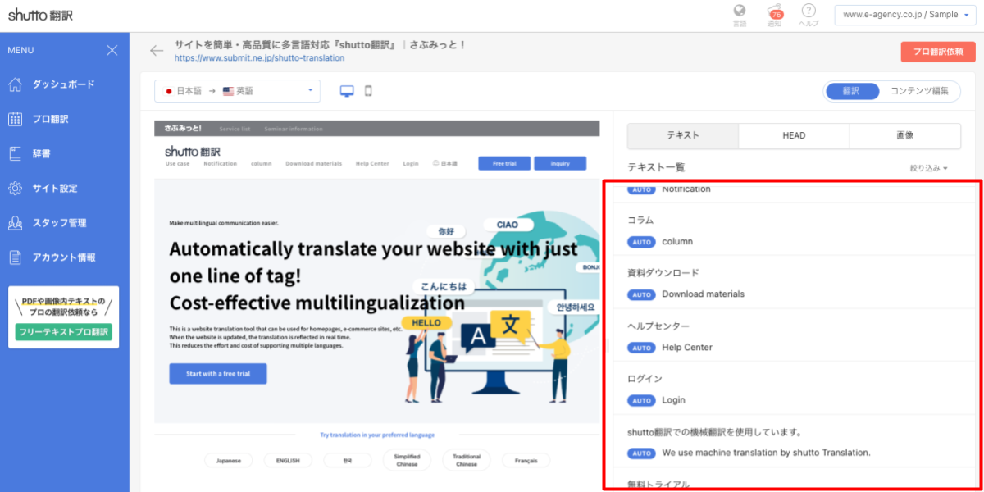Screen dimensions: 984x492
Task: Choose Français language pill in preview
Action: pyautogui.click(x=526, y=461)
